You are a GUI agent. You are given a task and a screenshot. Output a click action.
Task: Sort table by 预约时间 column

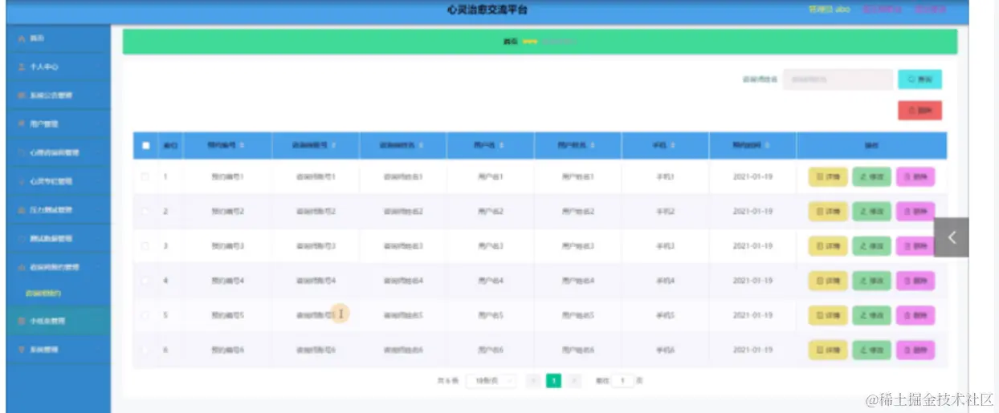point(752,146)
